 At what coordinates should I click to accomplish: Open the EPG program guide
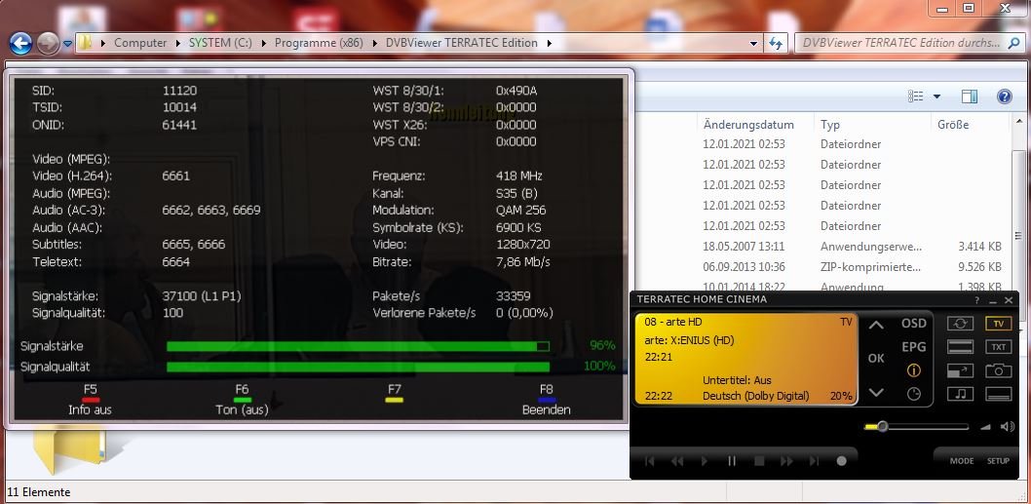913,346
